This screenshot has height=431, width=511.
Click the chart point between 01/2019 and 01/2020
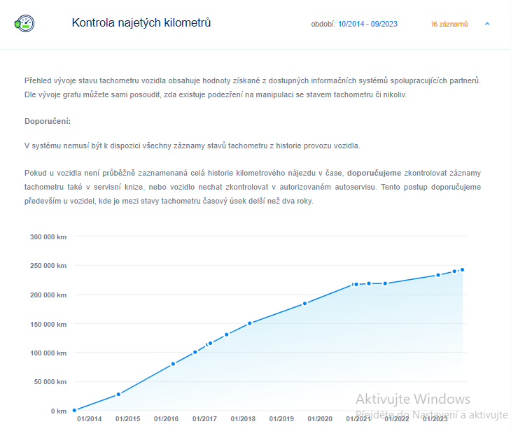pos(304,304)
